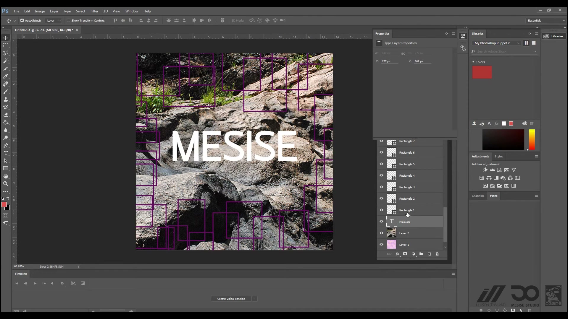Screen dimensions: 568x319
Task: Open the Filter menu
Action: click(94, 11)
